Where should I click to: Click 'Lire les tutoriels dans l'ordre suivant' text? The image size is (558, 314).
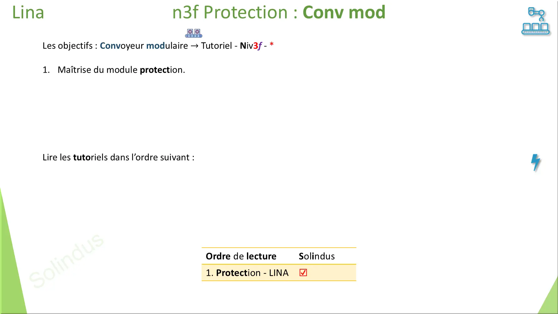(118, 157)
